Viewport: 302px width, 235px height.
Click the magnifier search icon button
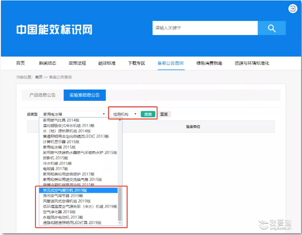tap(272, 28)
